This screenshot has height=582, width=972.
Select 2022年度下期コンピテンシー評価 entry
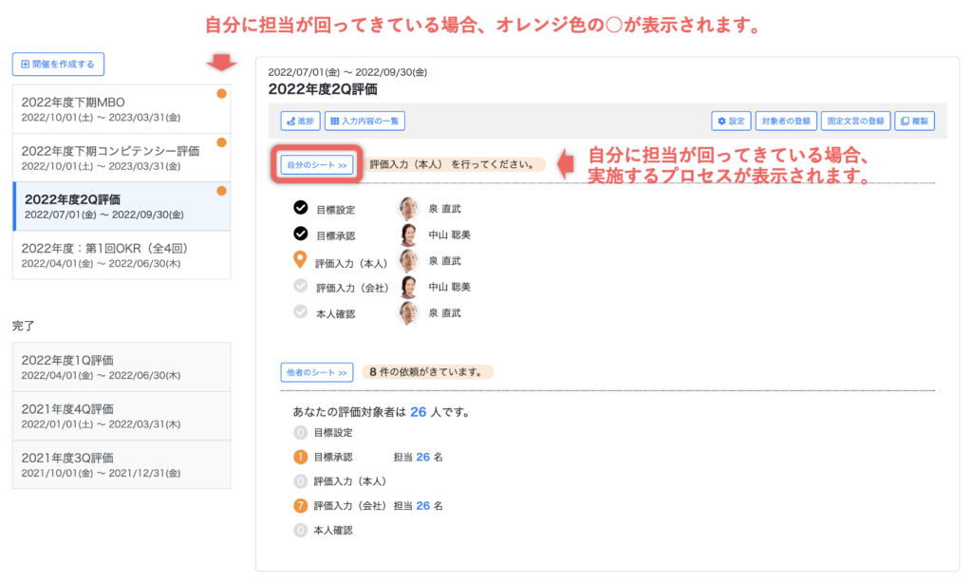[x=121, y=158]
